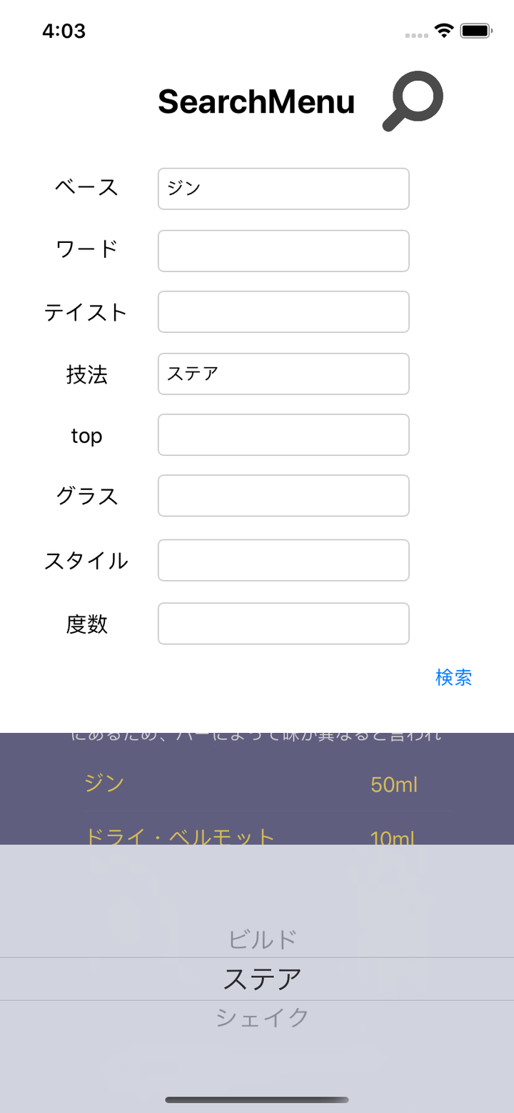Tap the magnifying glass search icon
Viewport: 514px width, 1113px height.
pos(413,101)
